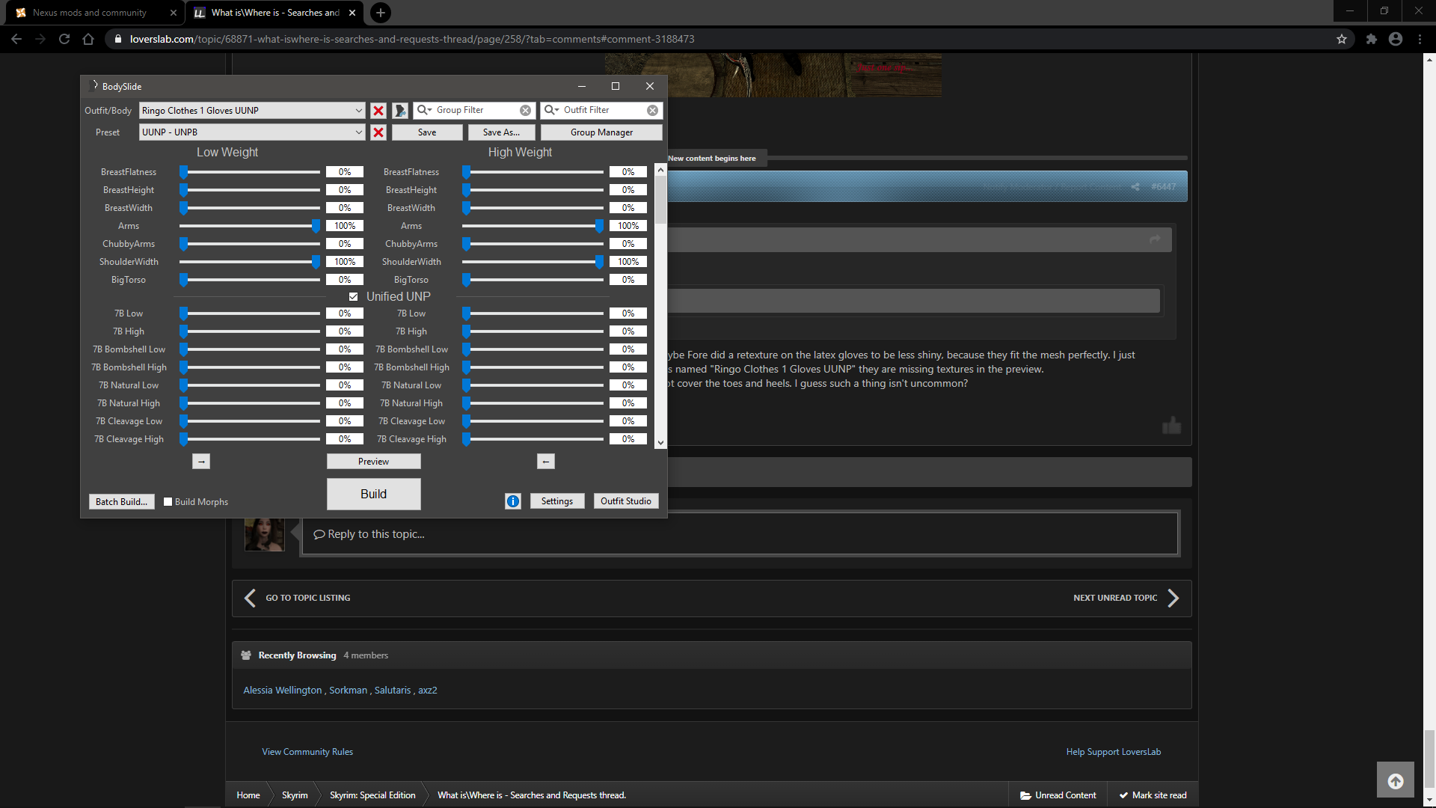
Task: Open Group Filter search menu icon
Action: tap(424, 110)
